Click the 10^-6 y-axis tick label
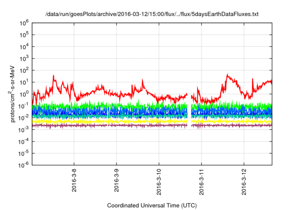The image size is (300, 210). [23, 165]
